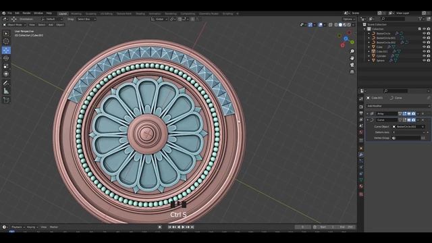Select the Rotate tool
The height and width of the screenshot is (243, 432).
click(x=6, y=58)
